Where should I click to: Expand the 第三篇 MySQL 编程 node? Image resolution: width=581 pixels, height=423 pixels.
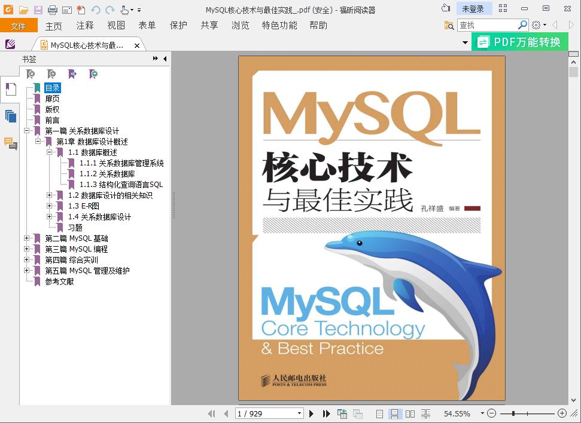tap(26, 249)
